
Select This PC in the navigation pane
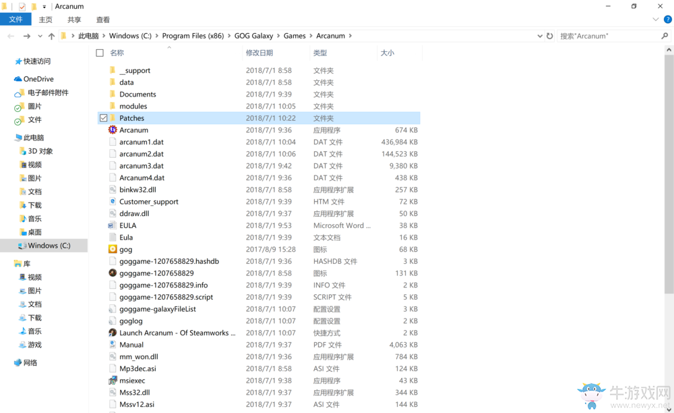click(29, 138)
